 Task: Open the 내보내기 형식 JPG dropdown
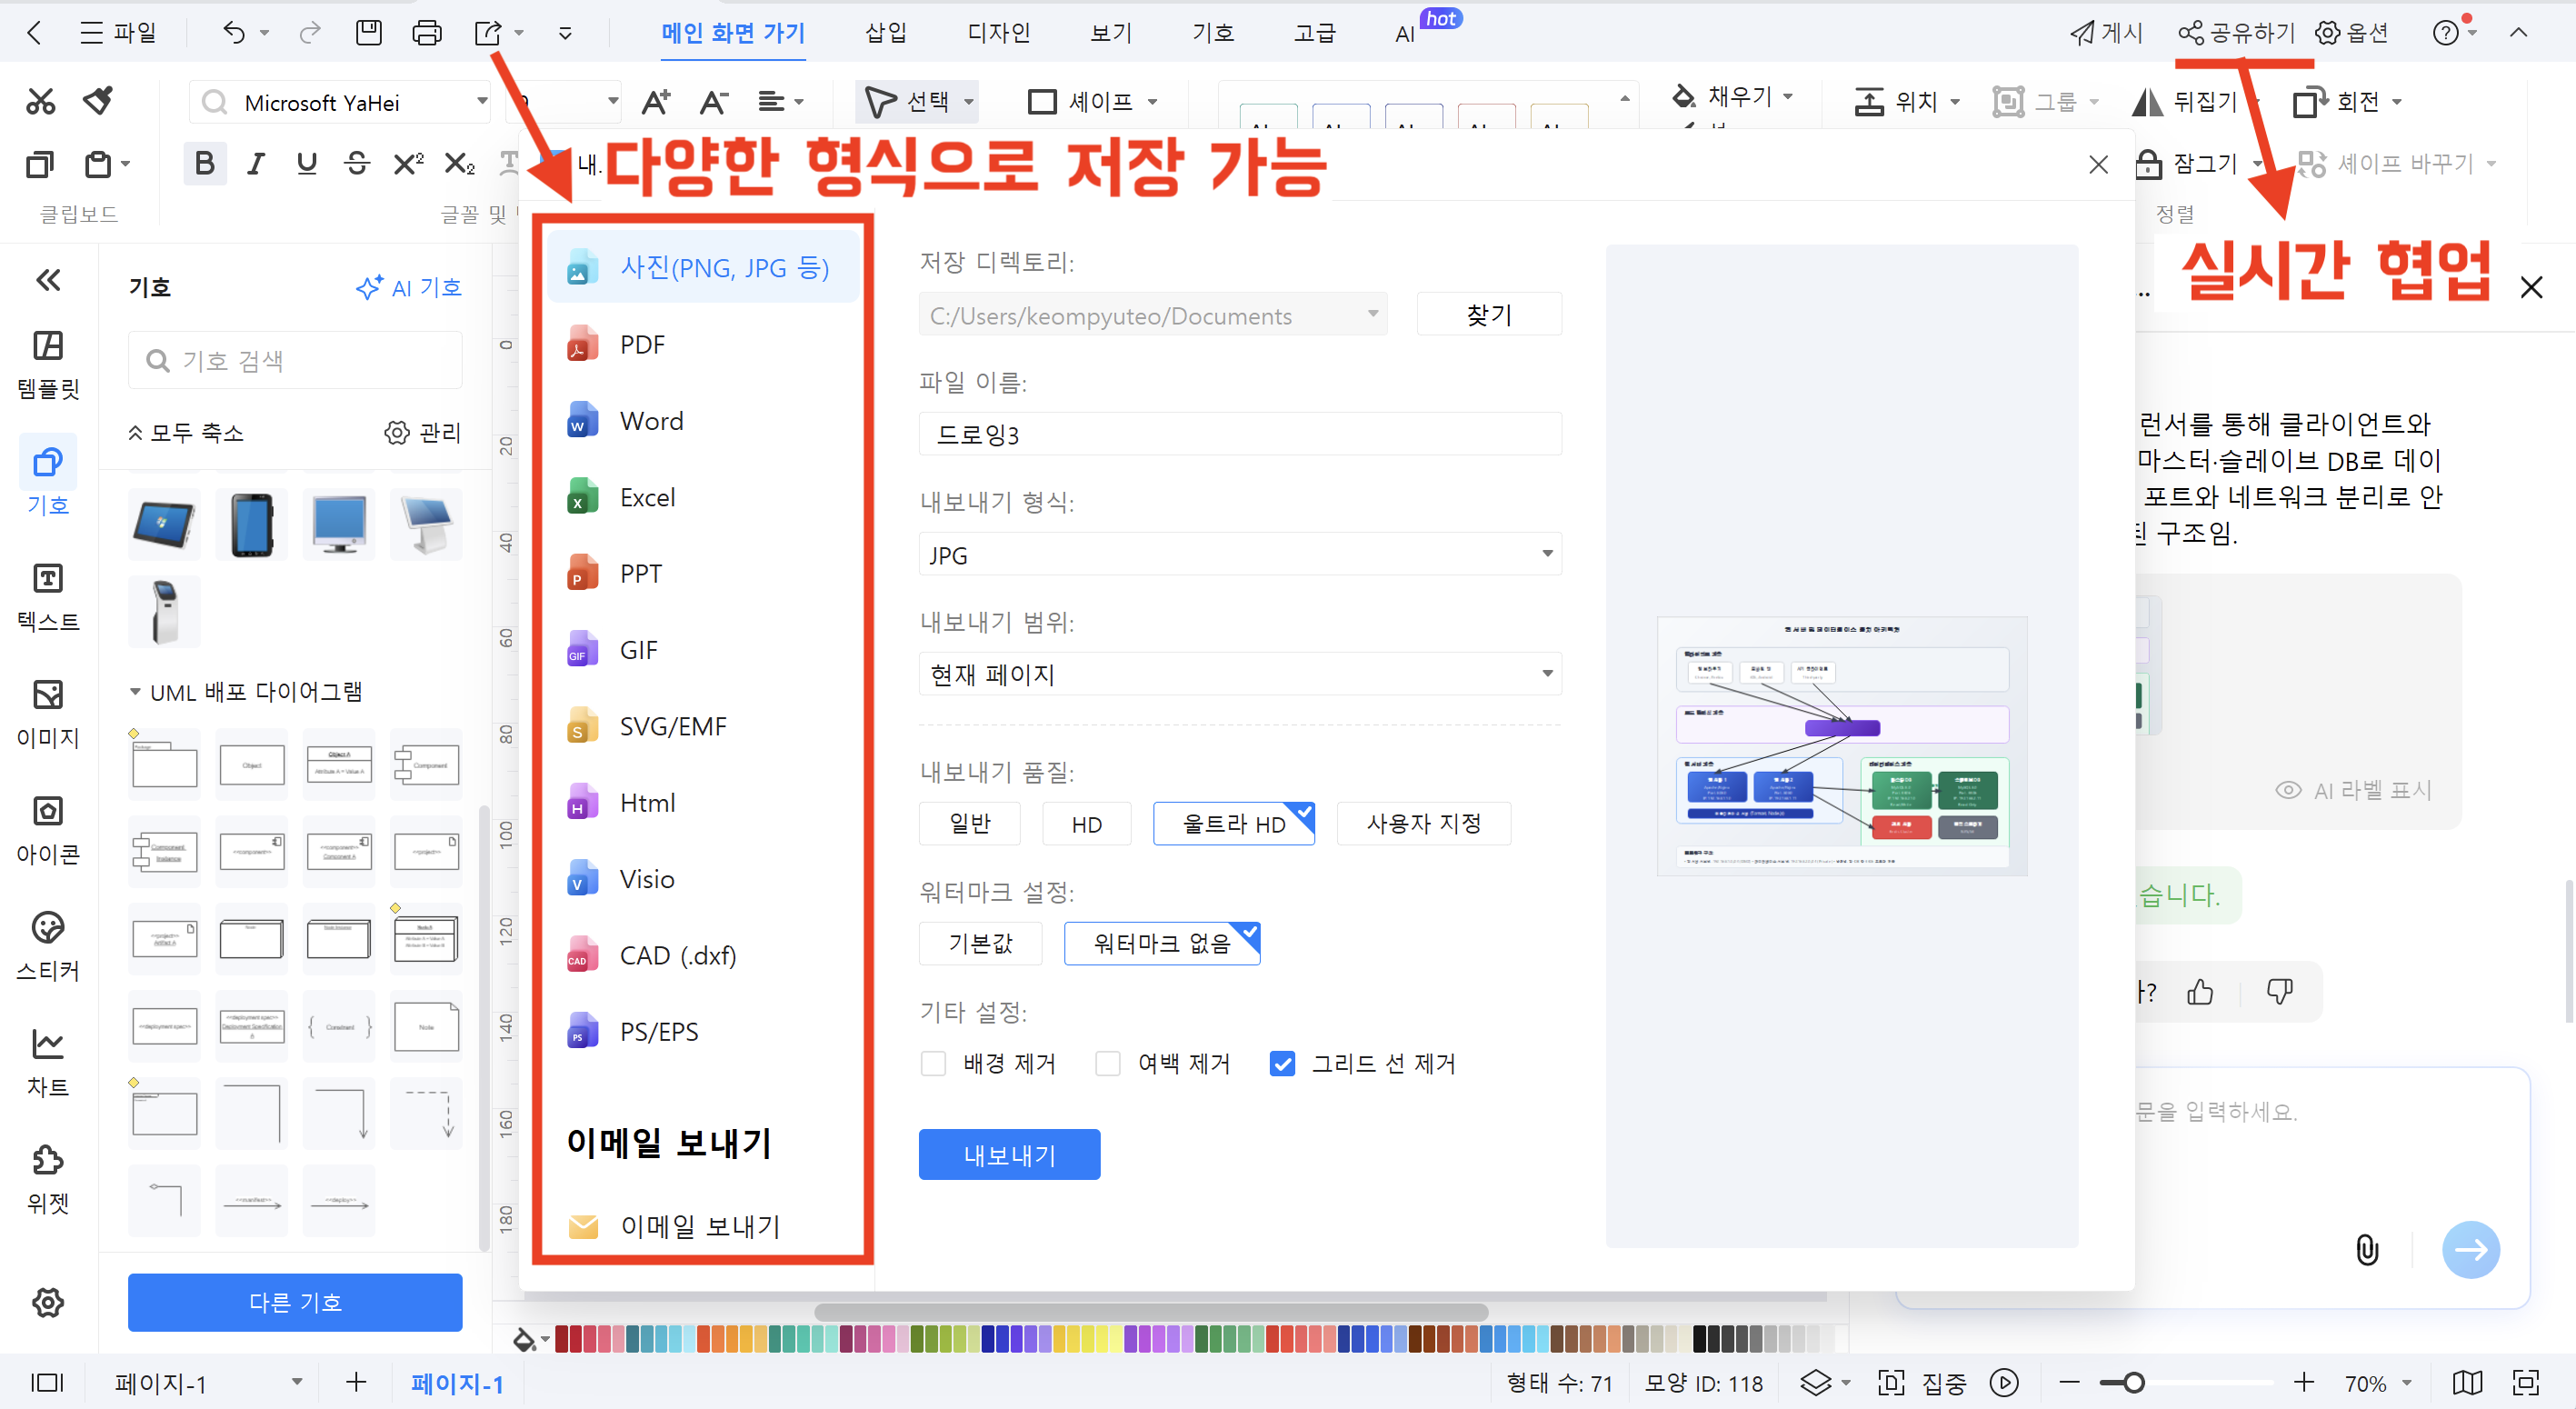click(x=1240, y=555)
